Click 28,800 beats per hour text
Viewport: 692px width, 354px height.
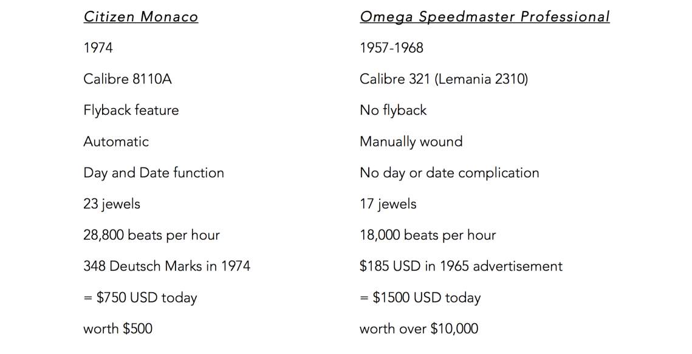click(151, 236)
